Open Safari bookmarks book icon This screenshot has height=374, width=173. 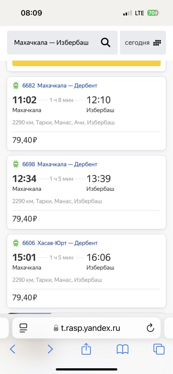123,349
